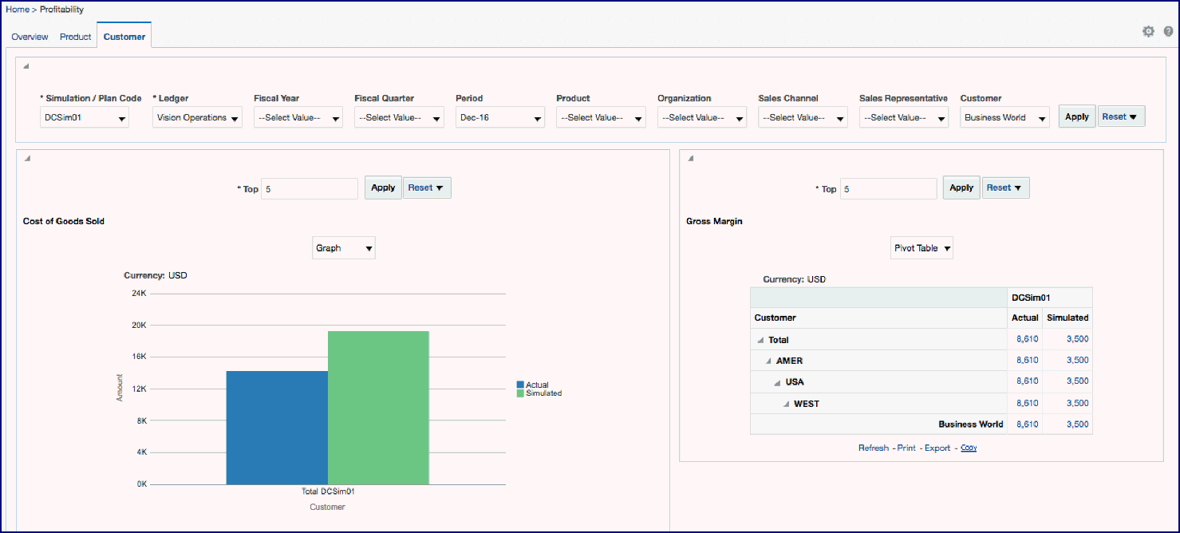Click the green Simulated bar in chart

pyautogui.click(x=379, y=408)
